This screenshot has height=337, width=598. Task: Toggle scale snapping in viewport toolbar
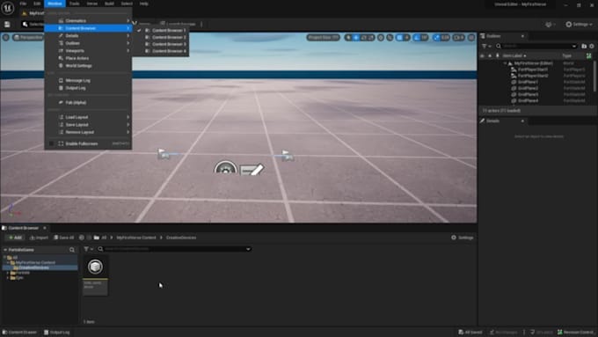(437, 38)
